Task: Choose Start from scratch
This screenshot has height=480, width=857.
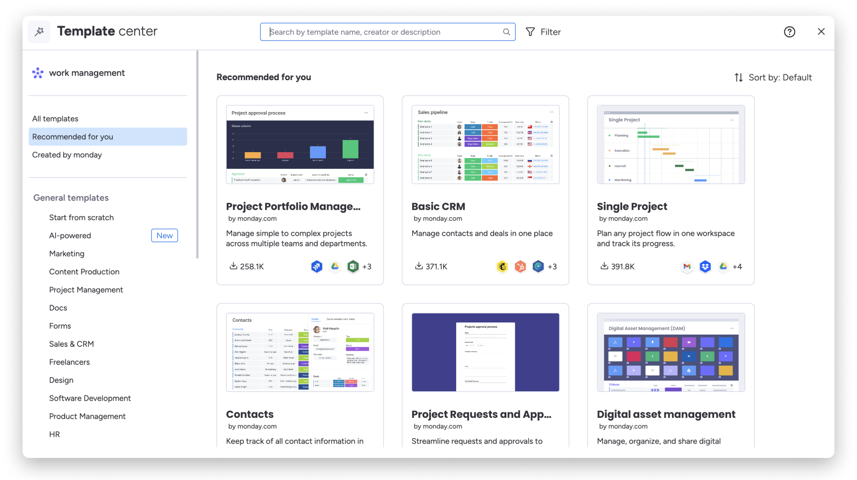Action: [x=81, y=217]
